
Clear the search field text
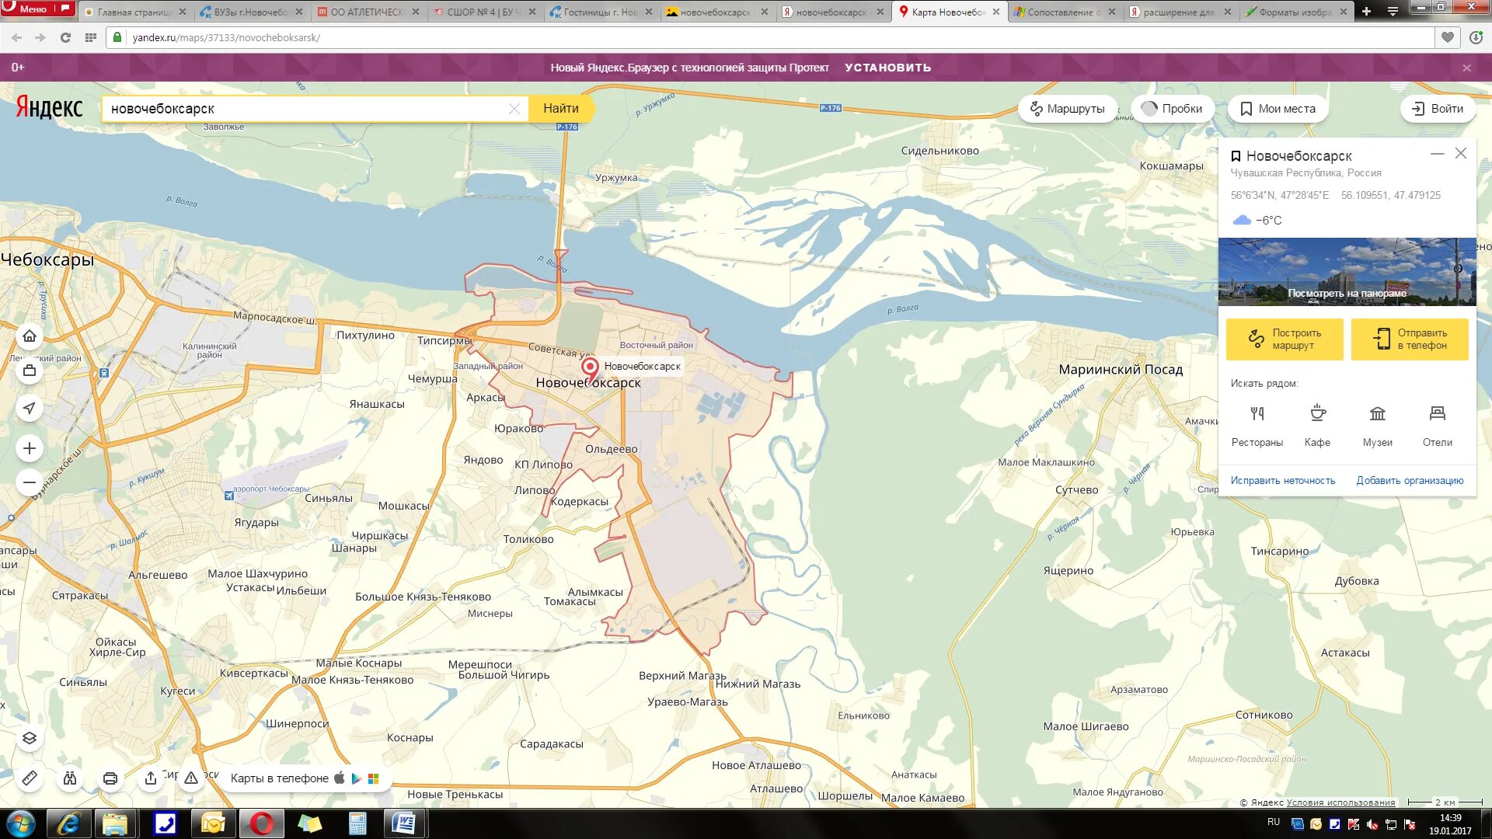[514, 109]
